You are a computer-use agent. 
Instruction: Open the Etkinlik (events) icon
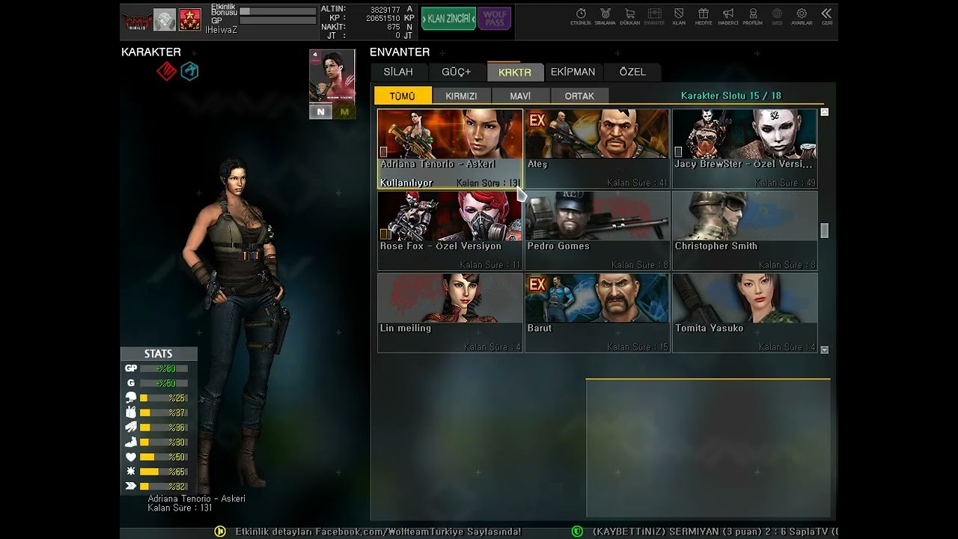581,16
